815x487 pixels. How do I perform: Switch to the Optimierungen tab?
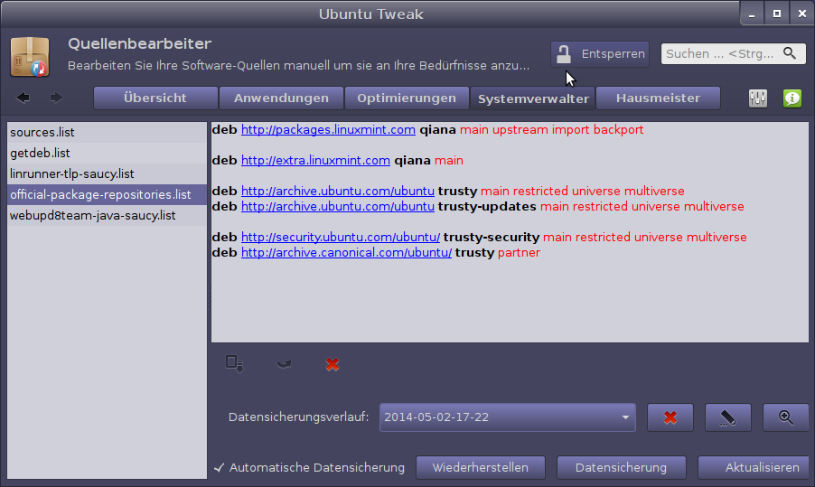[407, 98]
